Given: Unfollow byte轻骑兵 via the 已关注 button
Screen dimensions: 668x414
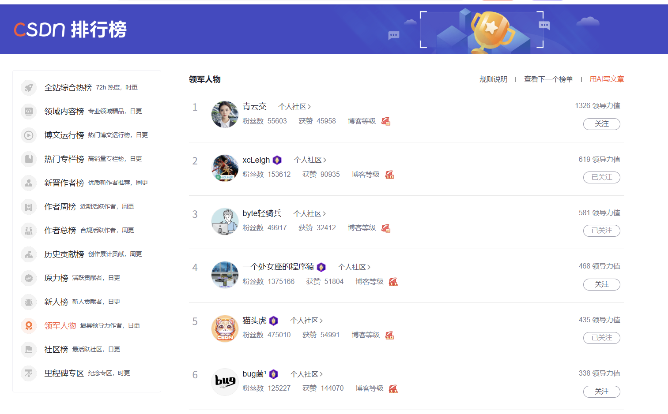Looking at the screenshot, I should coord(601,231).
